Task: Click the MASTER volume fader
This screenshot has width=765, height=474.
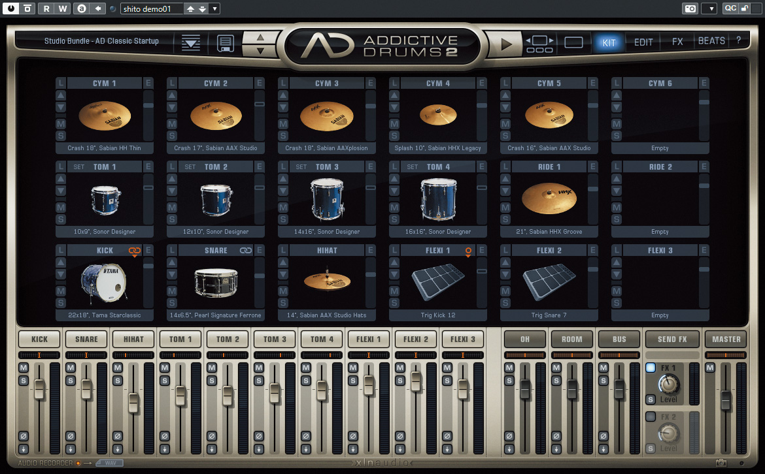Action: point(726,400)
